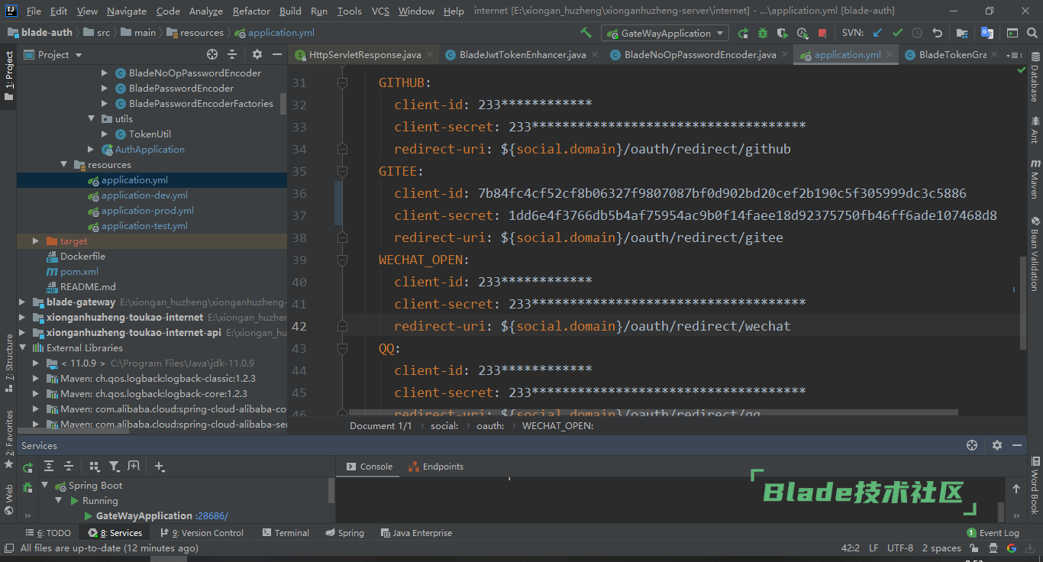Expand all services in the Services toolbar
The width and height of the screenshot is (1043, 562).
point(49,467)
